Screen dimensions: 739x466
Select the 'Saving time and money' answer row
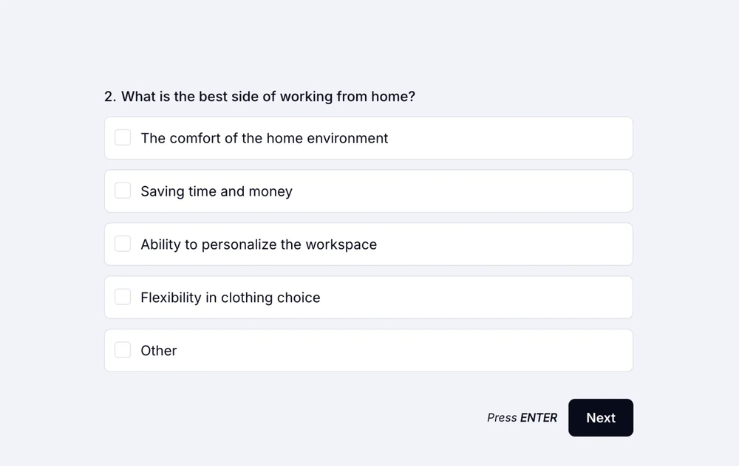point(368,191)
